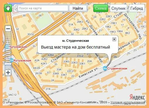Image resolution: width=149 pixels, height=108 pixels.
Task: Click building number 20А label
Action: (89, 61)
